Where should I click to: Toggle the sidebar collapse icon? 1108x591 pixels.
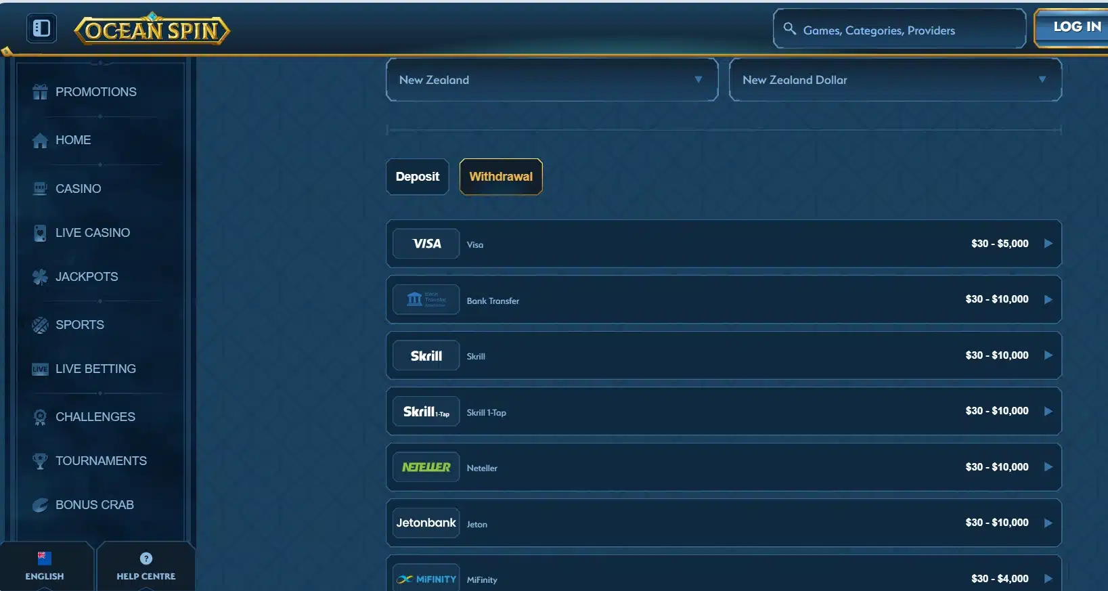(x=41, y=28)
